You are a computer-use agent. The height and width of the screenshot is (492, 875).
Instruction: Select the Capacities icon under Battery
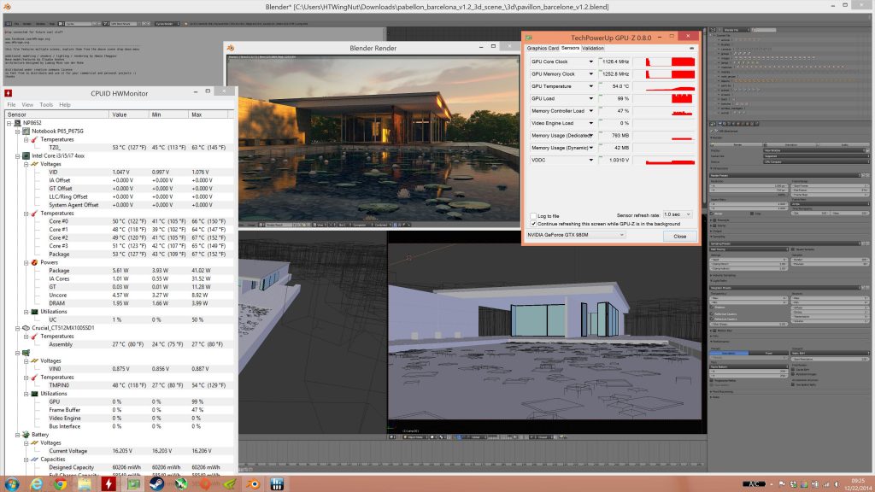34,459
